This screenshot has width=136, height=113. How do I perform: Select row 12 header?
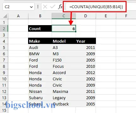pos(4,91)
